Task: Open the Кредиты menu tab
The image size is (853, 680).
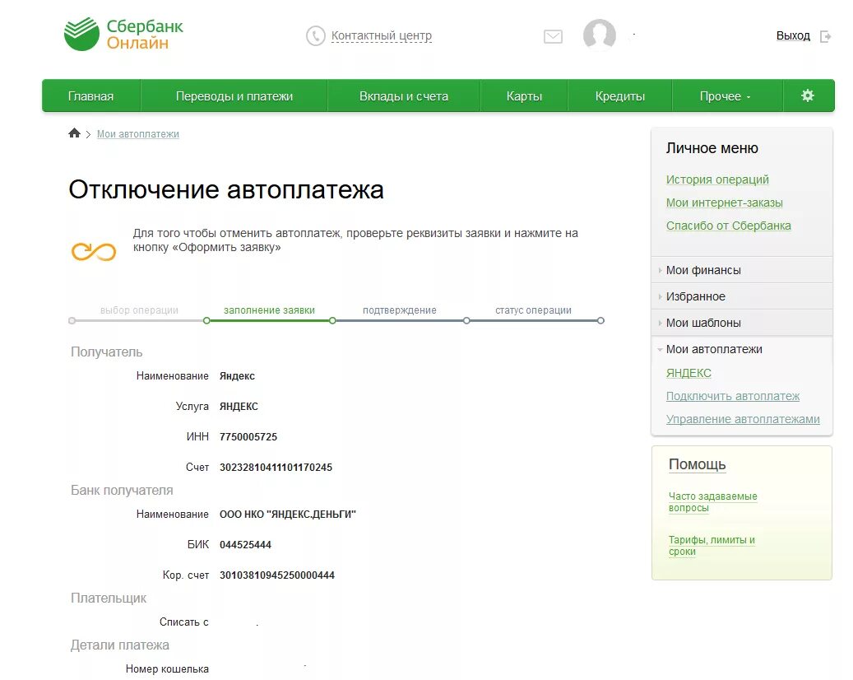Action: (x=619, y=96)
